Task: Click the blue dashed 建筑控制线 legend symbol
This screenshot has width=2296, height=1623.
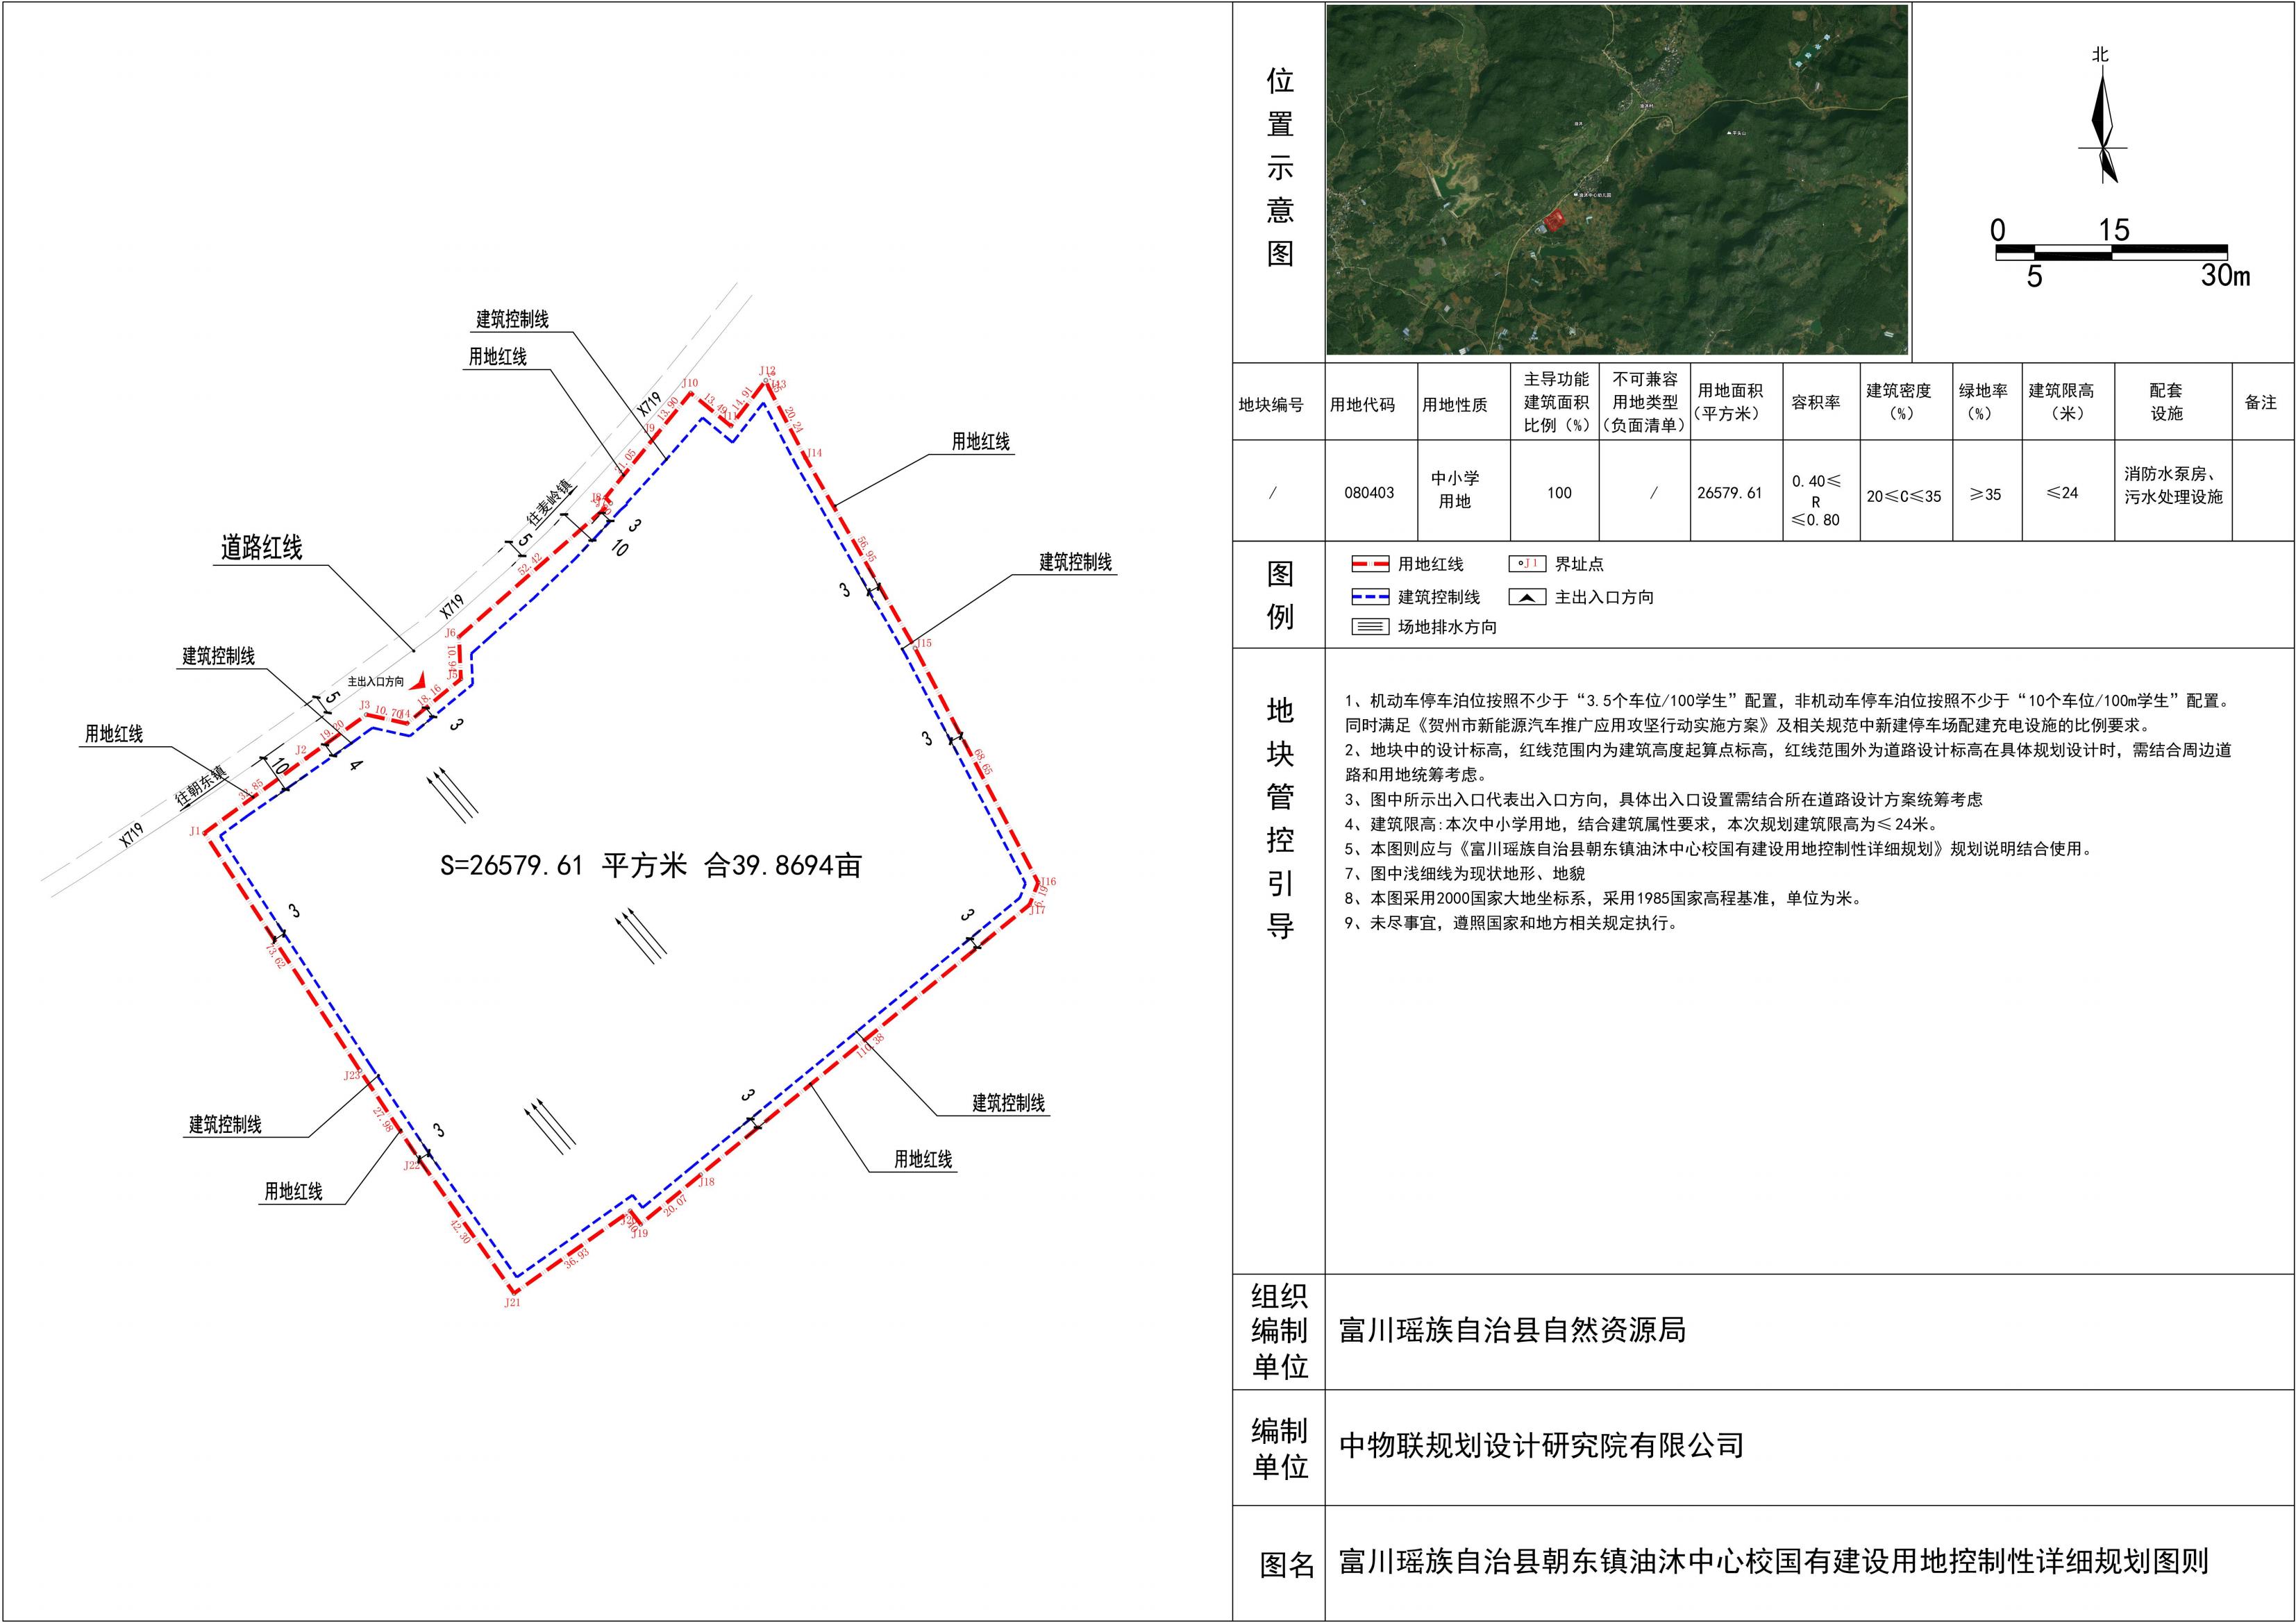Action: tap(1370, 597)
